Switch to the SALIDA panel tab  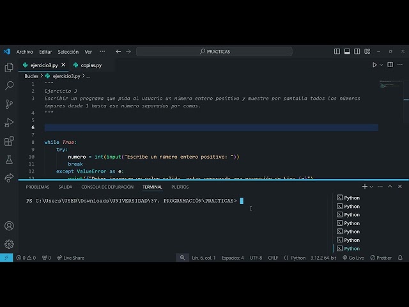[65, 187]
